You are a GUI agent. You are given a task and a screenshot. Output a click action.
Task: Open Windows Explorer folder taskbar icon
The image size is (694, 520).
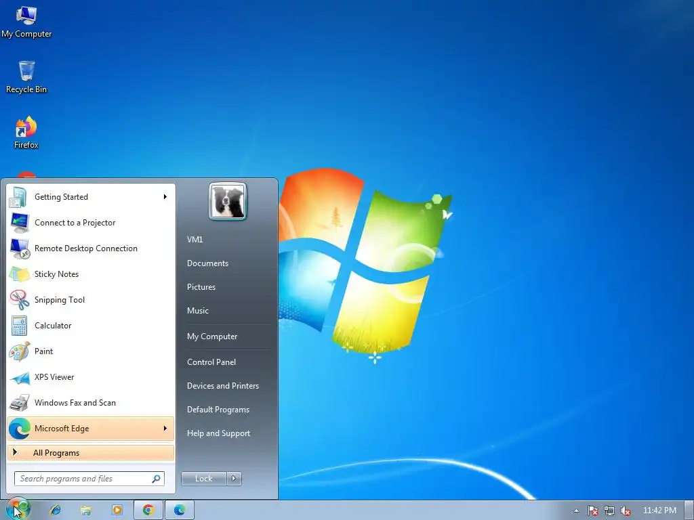(x=86, y=510)
